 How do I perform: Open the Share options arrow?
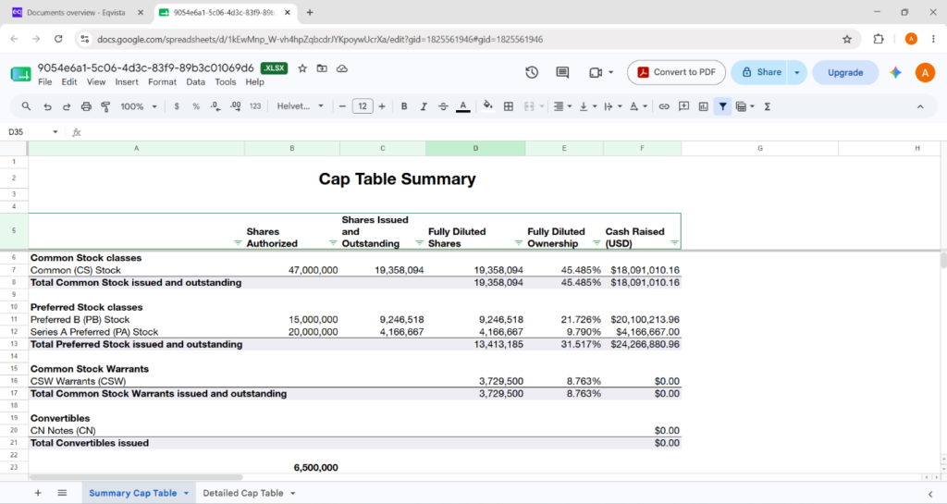coord(796,72)
